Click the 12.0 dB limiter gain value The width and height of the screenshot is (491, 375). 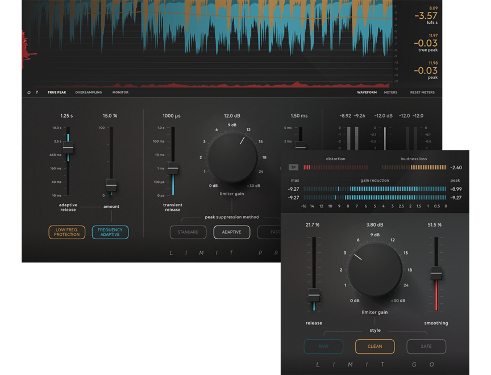(232, 116)
